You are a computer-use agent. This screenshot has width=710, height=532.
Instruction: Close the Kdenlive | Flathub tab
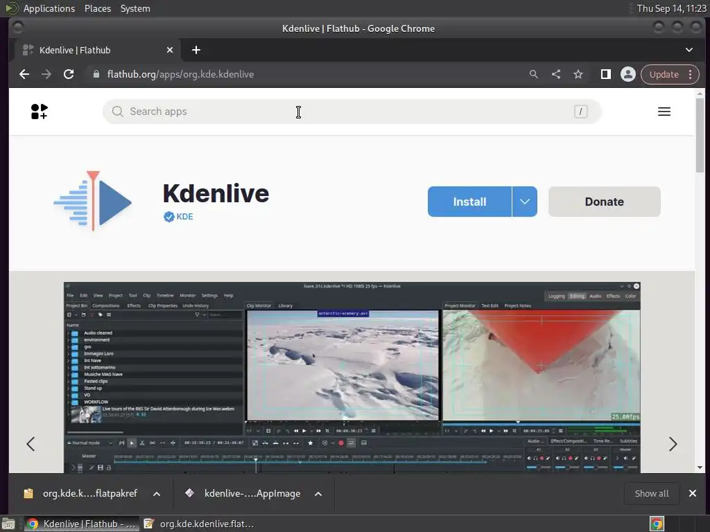170,50
